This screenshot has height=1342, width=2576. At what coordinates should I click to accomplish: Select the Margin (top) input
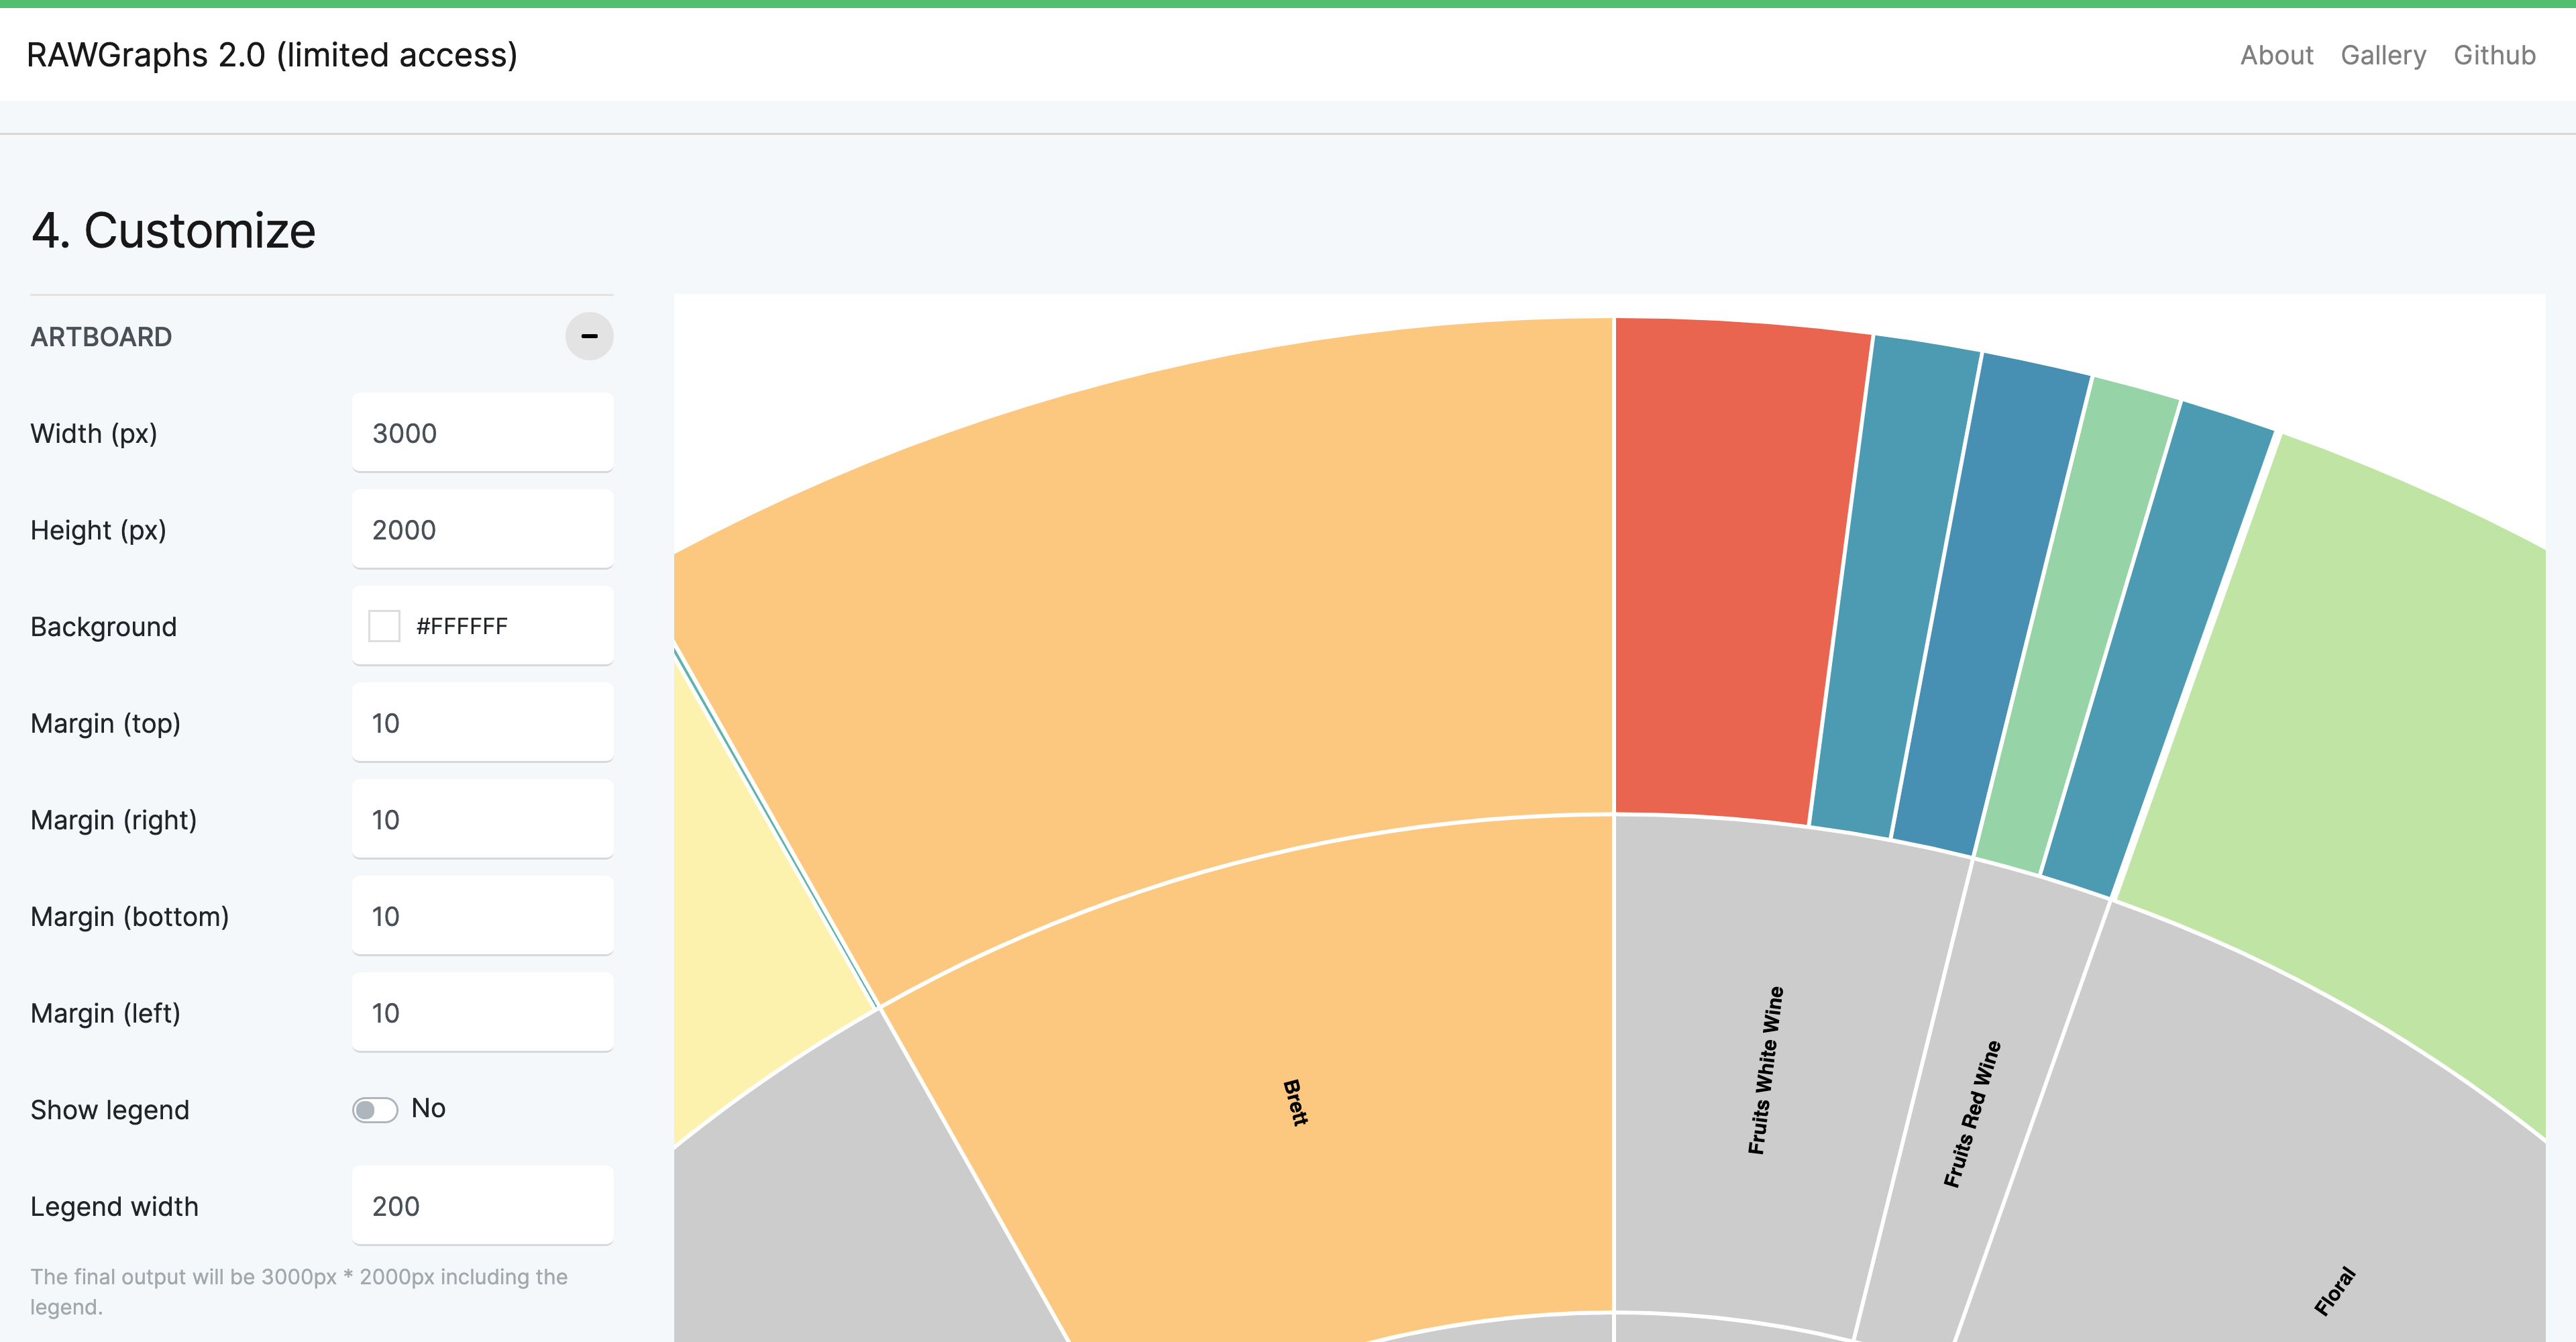[483, 723]
